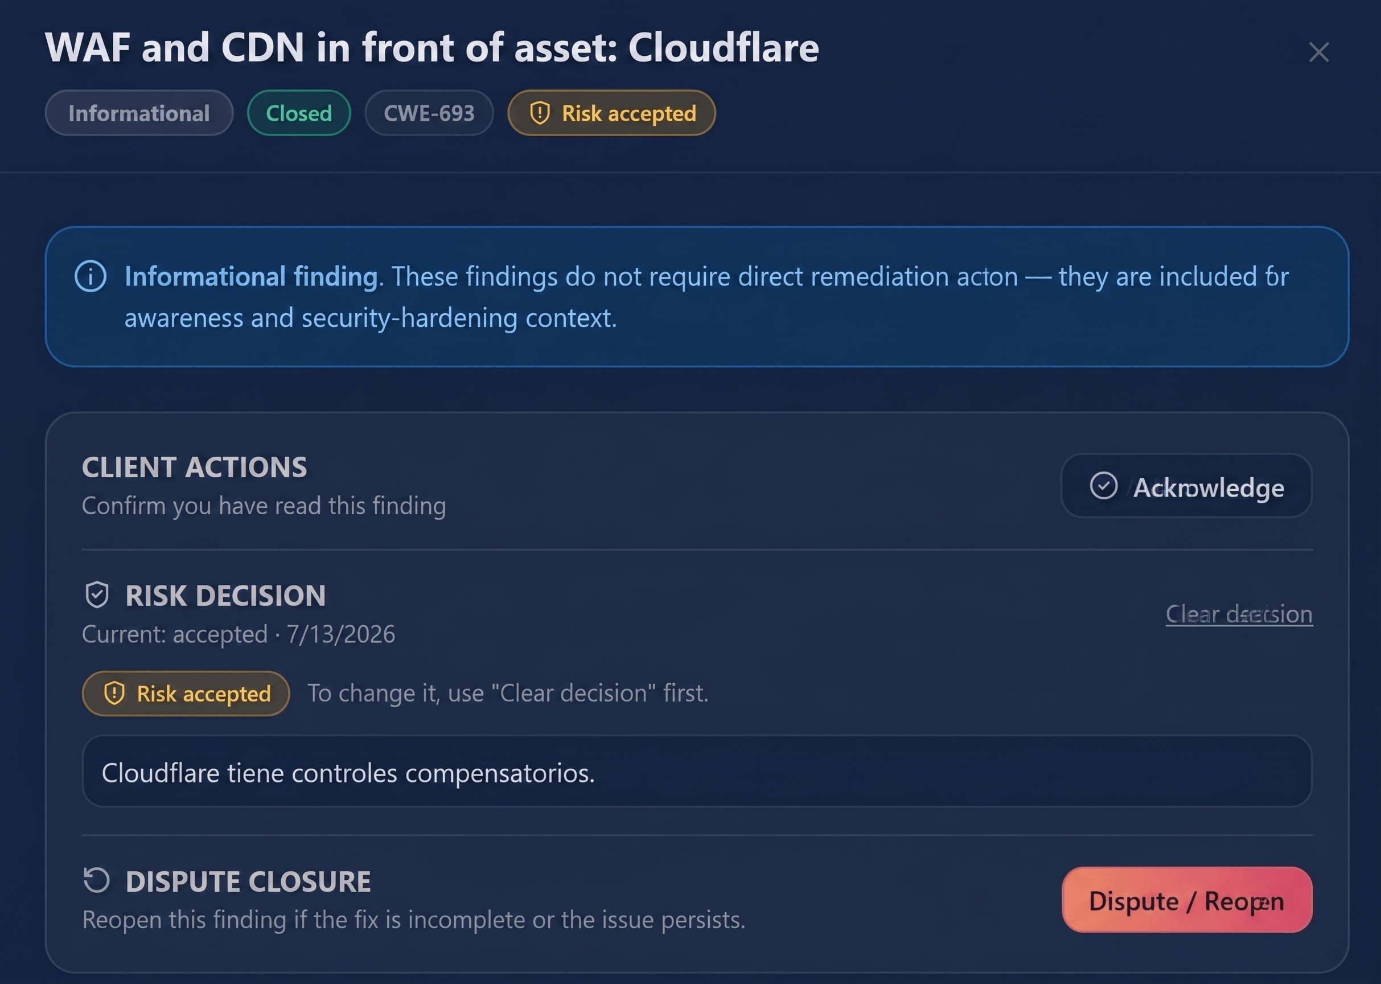1381x984 pixels.
Task: Click the header Risk accepted badge
Action: pyautogui.click(x=611, y=113)
